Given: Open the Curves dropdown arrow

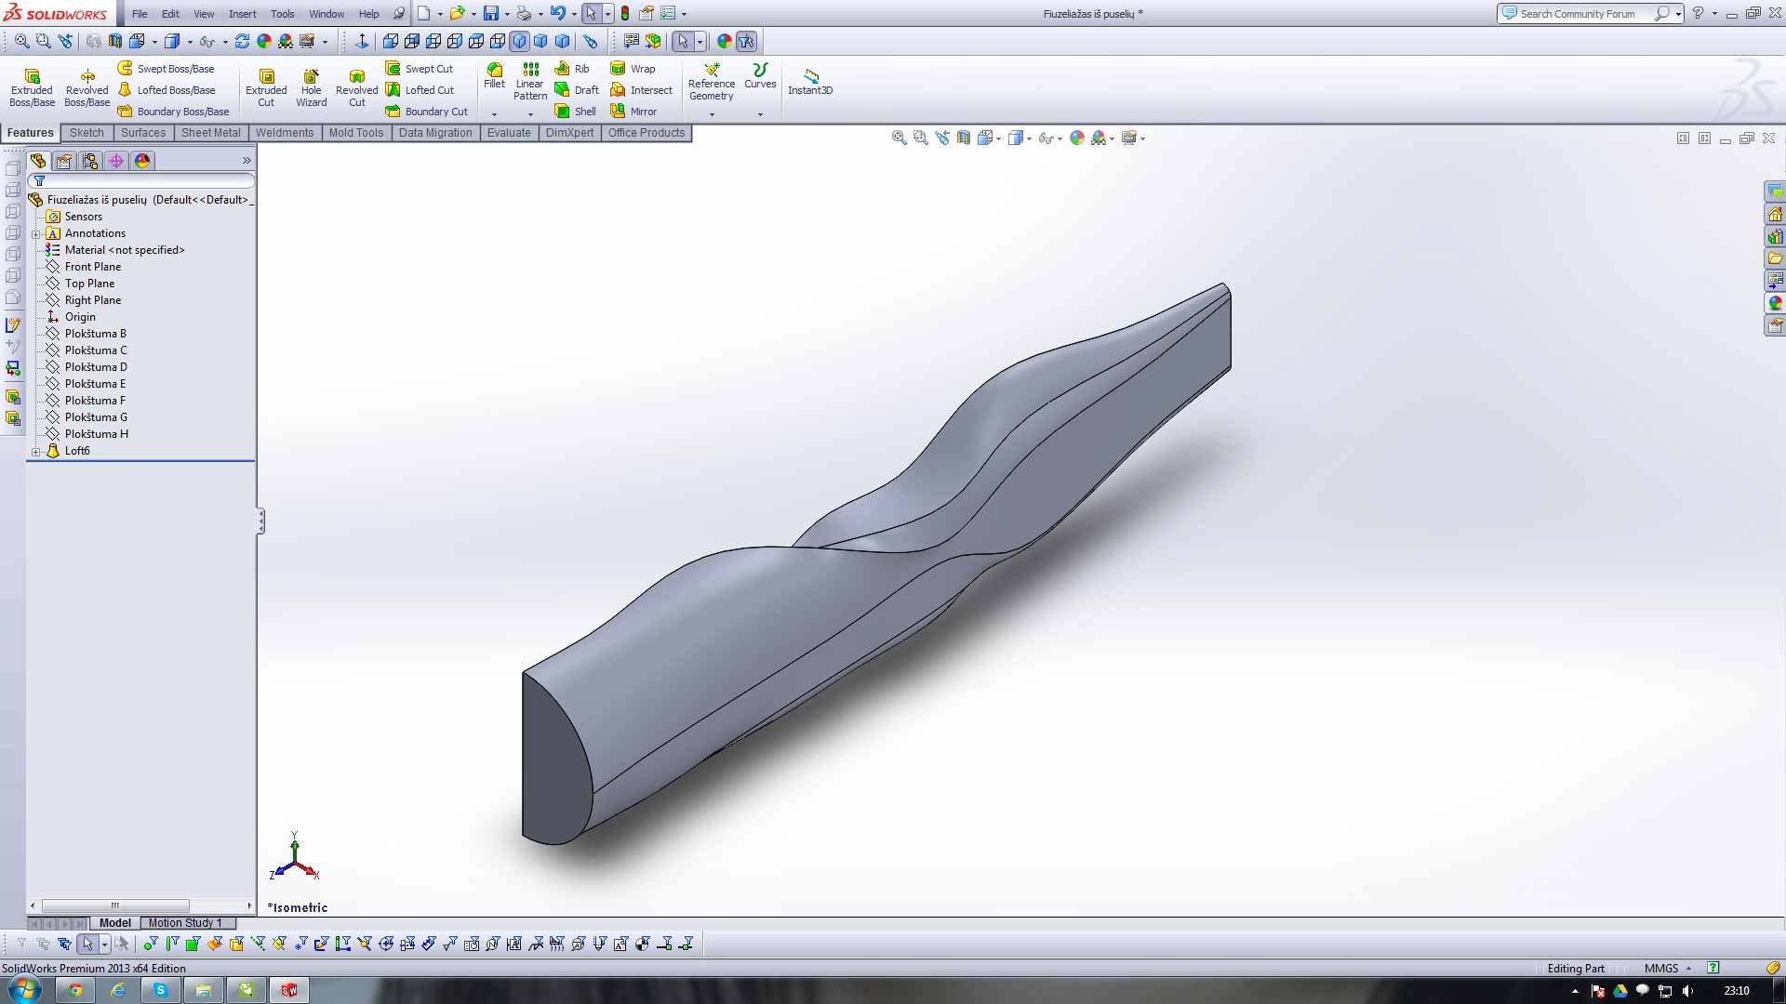Looking at the screenshot, I should 760,114.
